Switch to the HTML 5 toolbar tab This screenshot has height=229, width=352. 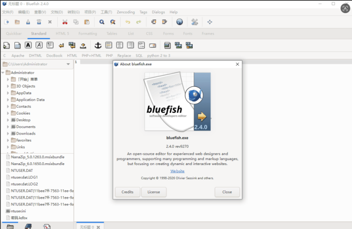coord(62,34)
